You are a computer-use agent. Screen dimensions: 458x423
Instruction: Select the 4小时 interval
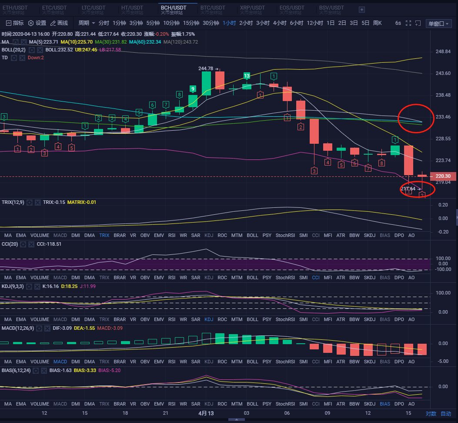(x=280, y=23)
